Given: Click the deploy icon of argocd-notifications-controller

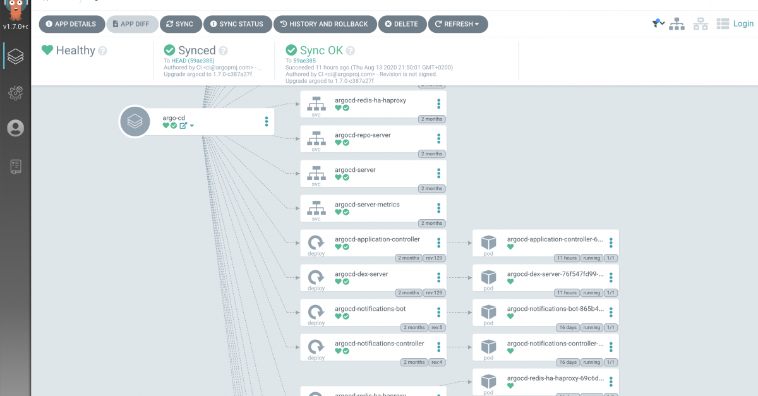Looking at the screenshot, I should (316, 346).
